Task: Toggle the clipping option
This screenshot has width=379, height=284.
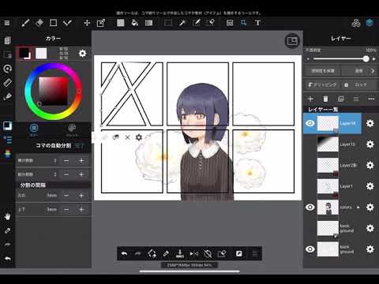Action: pyautogui.click(x=322, y=84)
